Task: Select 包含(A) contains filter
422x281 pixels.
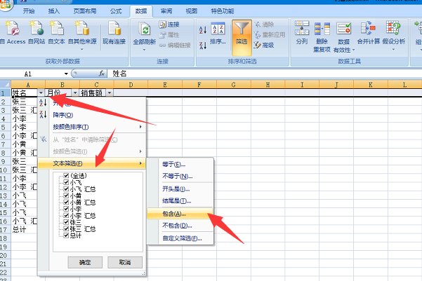Action: click(x=180, y=214)
